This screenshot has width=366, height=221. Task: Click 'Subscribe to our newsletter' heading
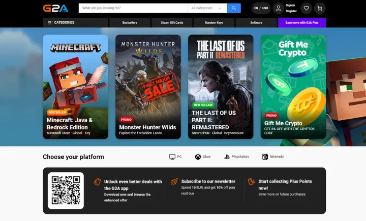coord(208,181)
